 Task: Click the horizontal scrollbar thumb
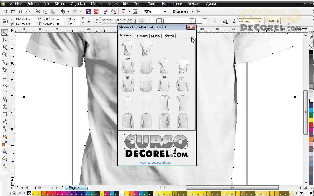pyautogui.click(x=232, y=188)
